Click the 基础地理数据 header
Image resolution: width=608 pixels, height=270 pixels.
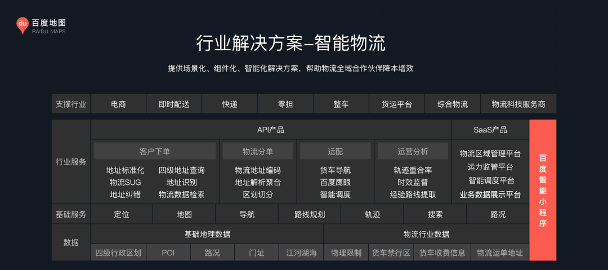click(207, 234)
